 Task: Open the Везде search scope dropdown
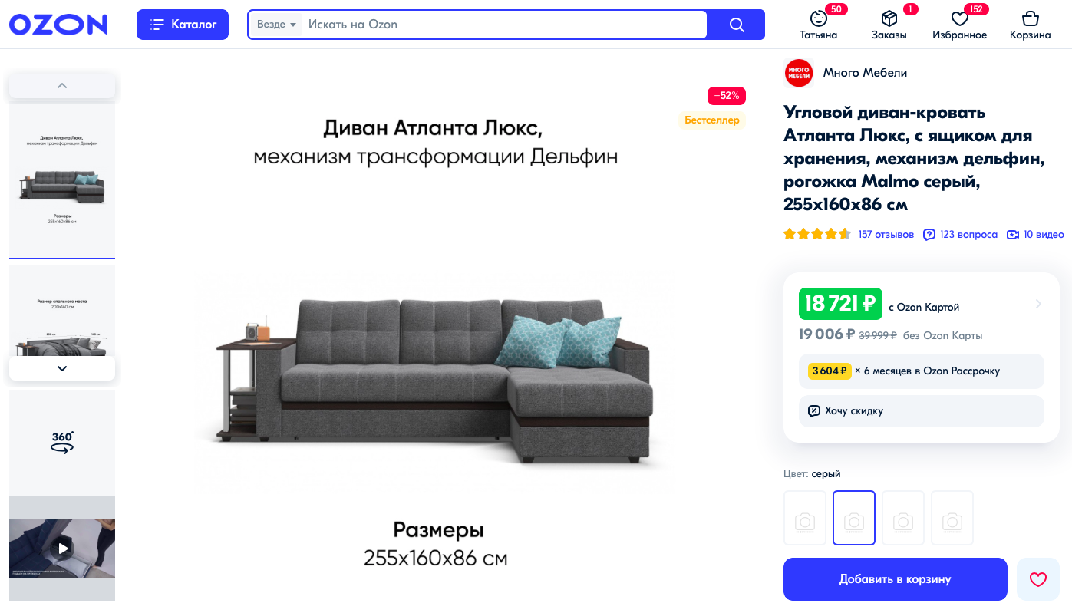coord(276,25)
